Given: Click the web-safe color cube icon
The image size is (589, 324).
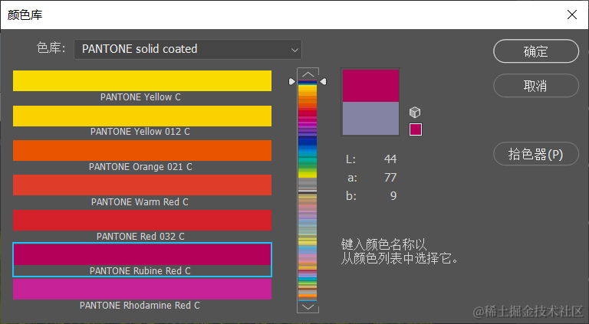Looking at the screenshot, I should click(x=415, y=112).
